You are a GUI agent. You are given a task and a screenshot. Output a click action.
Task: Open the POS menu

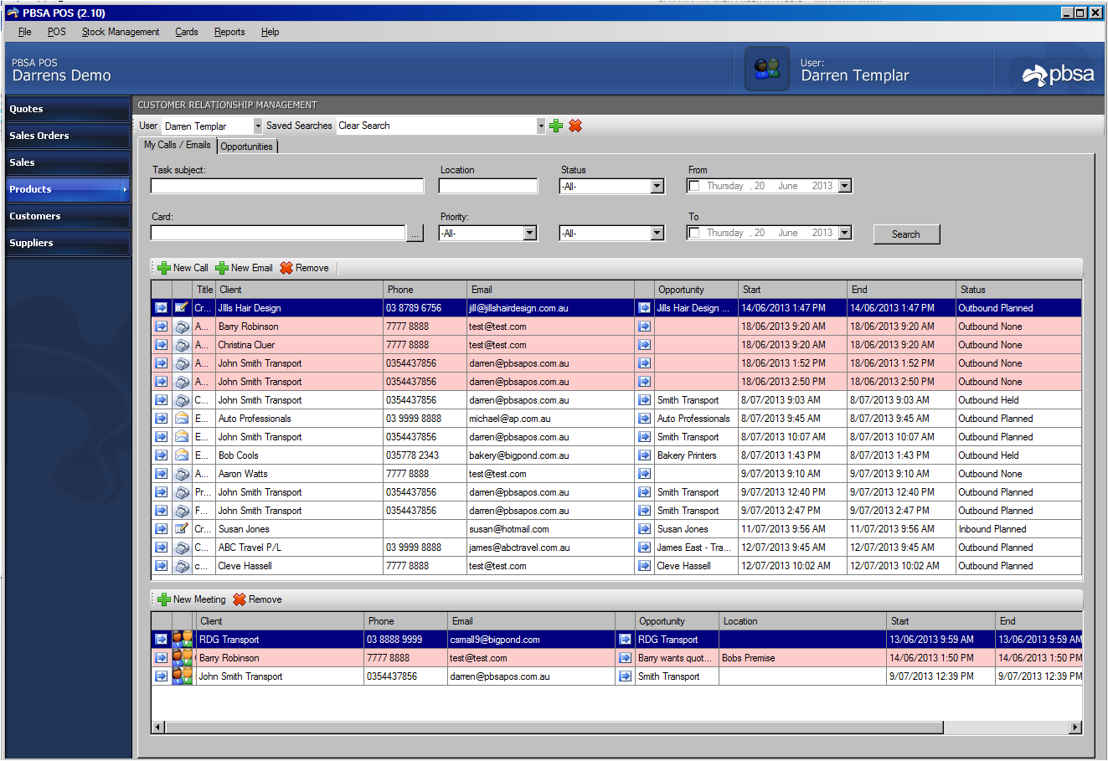[57, 32]
